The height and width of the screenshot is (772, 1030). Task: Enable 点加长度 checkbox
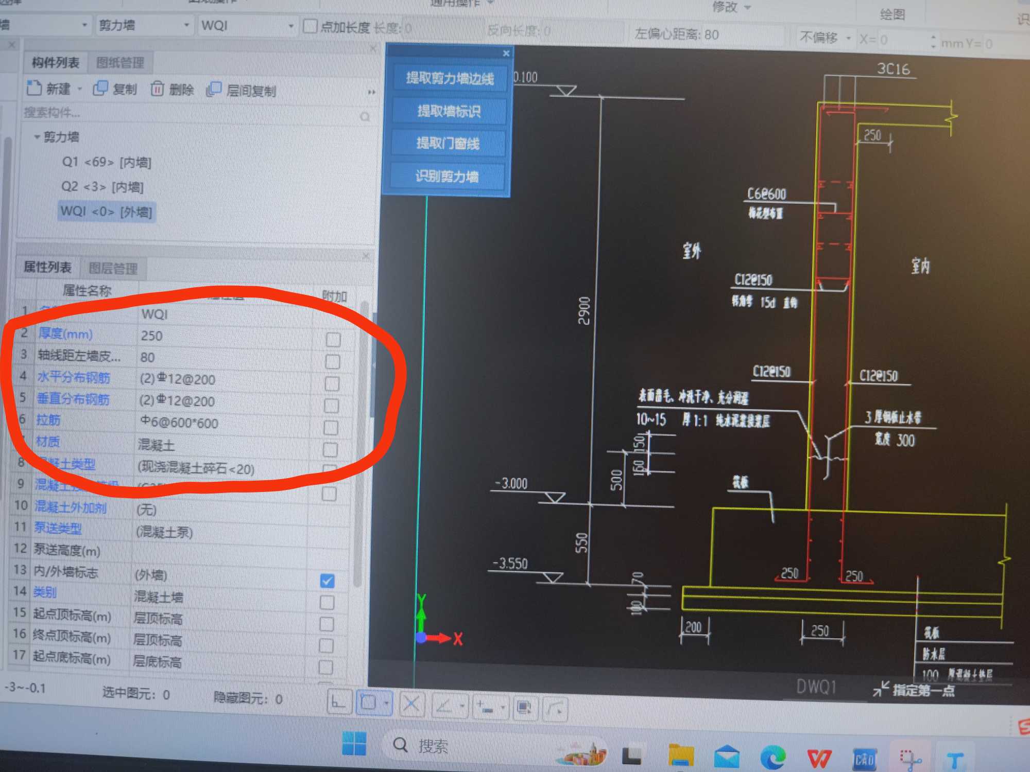310,26
